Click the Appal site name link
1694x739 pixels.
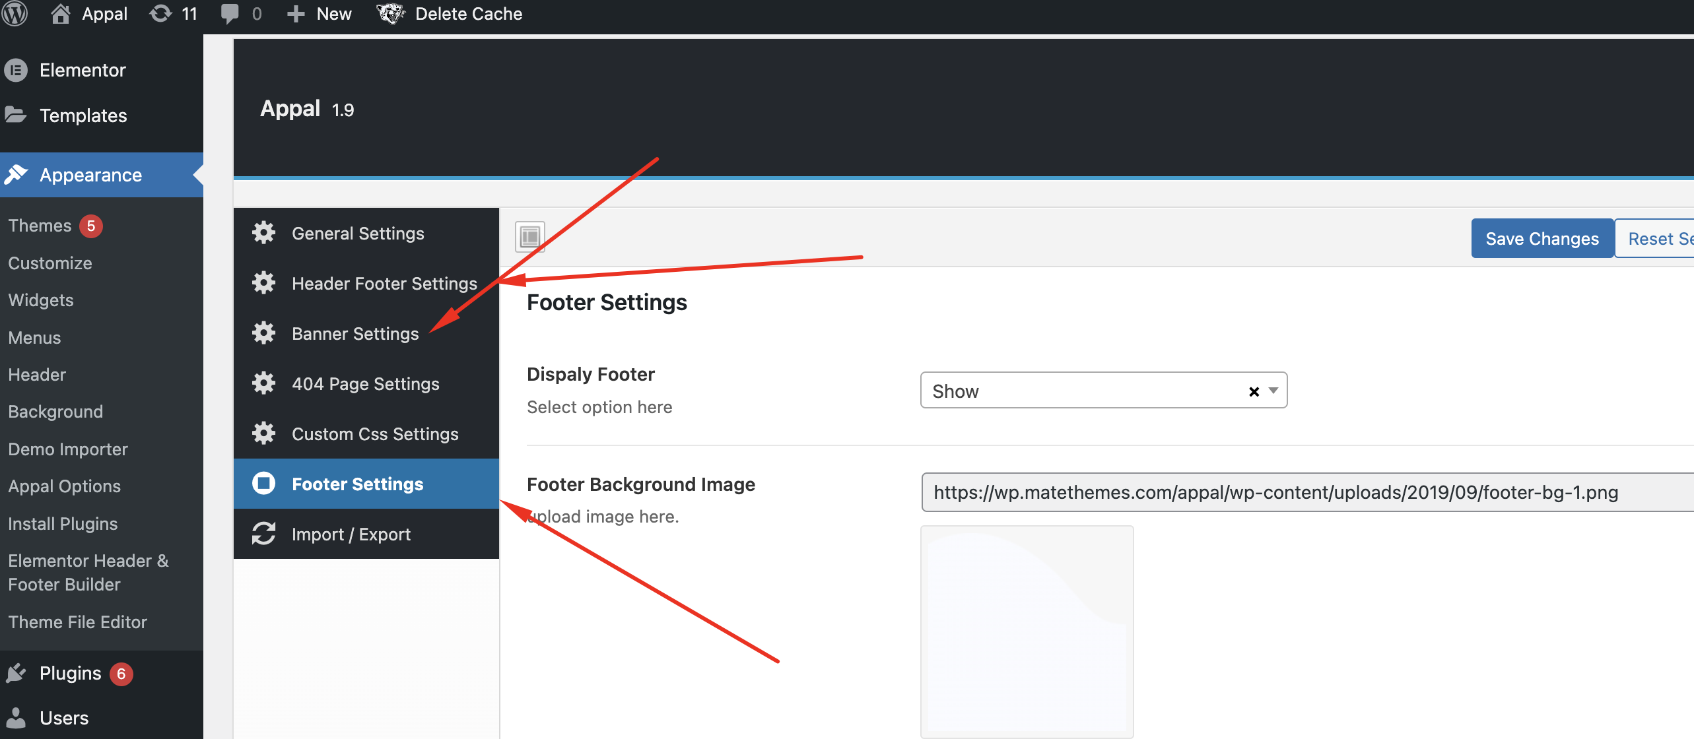[x=104, y=14]
